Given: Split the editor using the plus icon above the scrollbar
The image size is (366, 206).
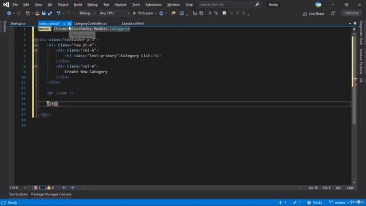Looking at the screenshot, I should point(354,29).
